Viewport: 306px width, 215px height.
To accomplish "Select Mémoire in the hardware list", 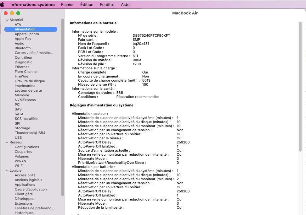I will click(x=22, y=95).
